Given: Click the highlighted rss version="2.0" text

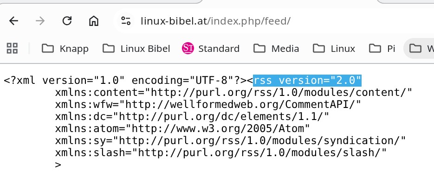Looking at the screenshot, I should [x=307, y=81].
